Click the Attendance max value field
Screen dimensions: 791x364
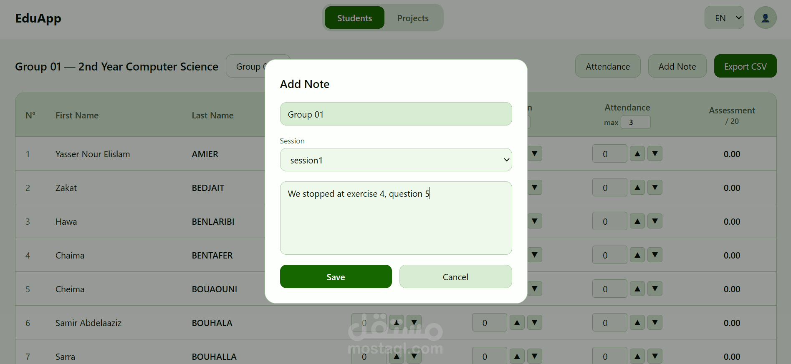[635, 123]
